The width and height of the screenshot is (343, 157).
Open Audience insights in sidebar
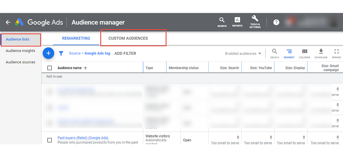(20, 51)
